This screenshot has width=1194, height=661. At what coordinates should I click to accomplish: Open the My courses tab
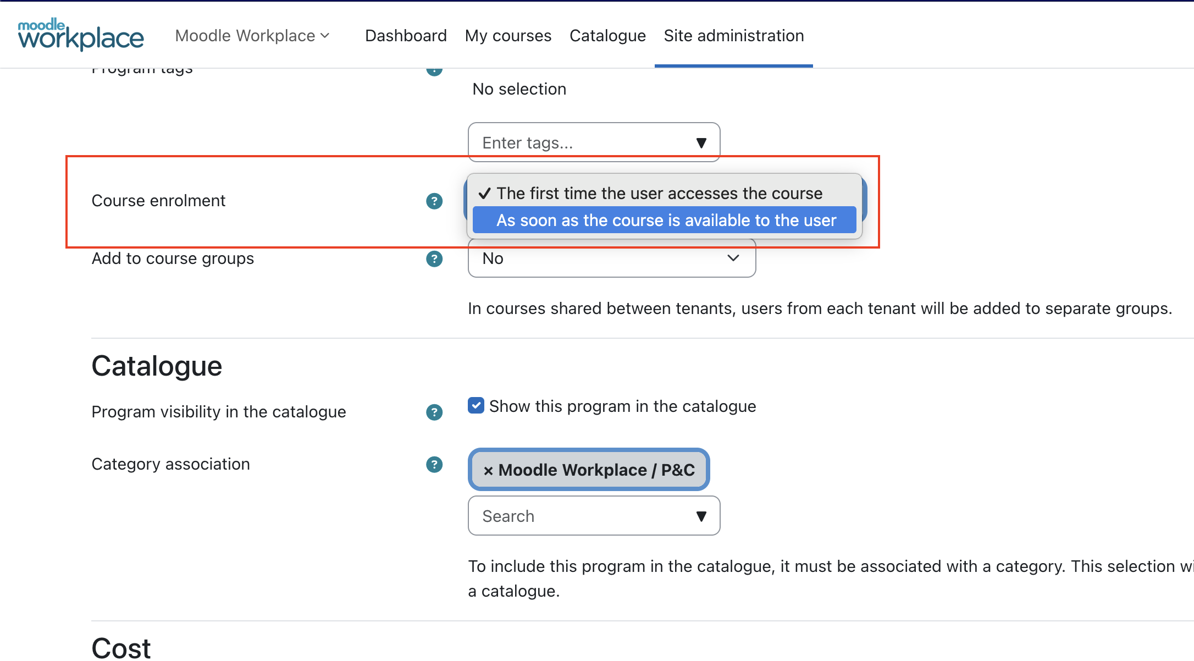[508, 36]
